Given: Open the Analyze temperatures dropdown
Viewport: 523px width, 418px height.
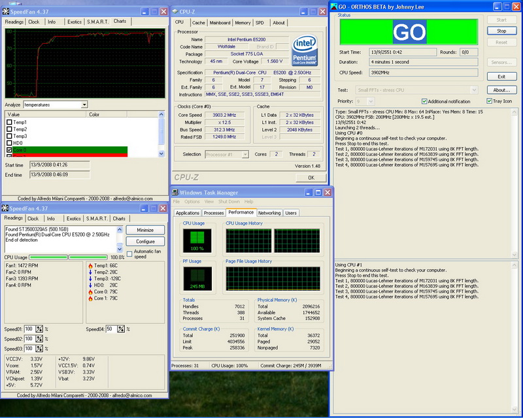Looking at the screenshot, I should pos(84,104).
